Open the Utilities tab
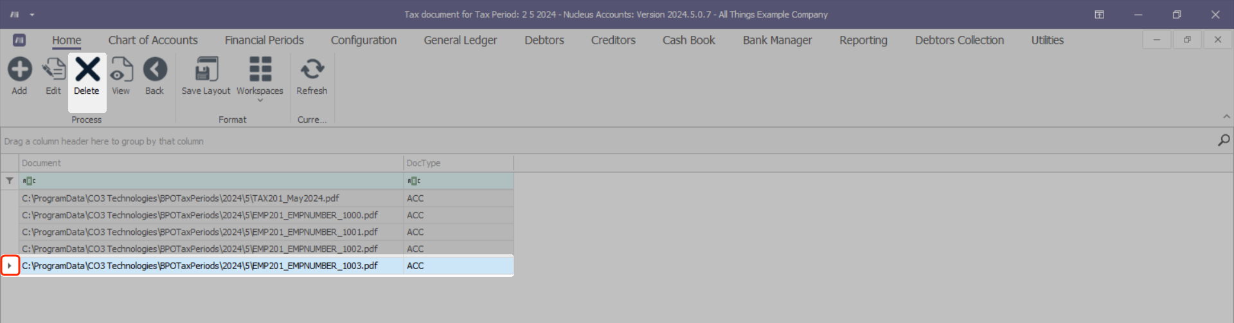Screen dimensions: 1234x323 coord(1048,40)
